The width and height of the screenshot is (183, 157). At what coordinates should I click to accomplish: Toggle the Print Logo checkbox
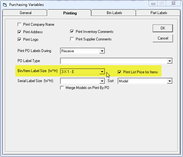[19, 39]
